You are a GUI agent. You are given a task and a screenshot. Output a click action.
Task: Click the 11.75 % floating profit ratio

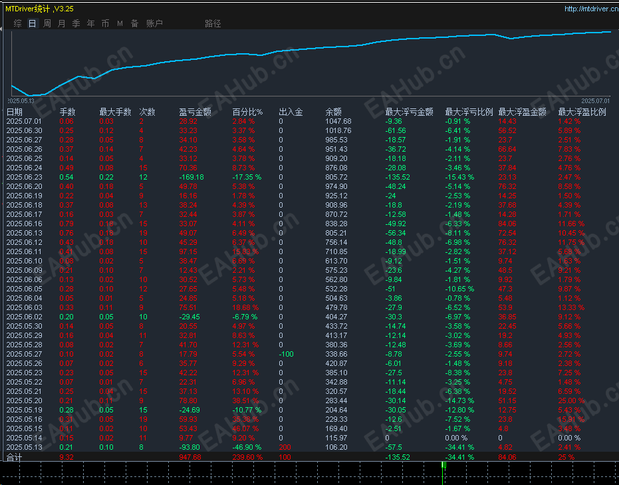(571, 242)
